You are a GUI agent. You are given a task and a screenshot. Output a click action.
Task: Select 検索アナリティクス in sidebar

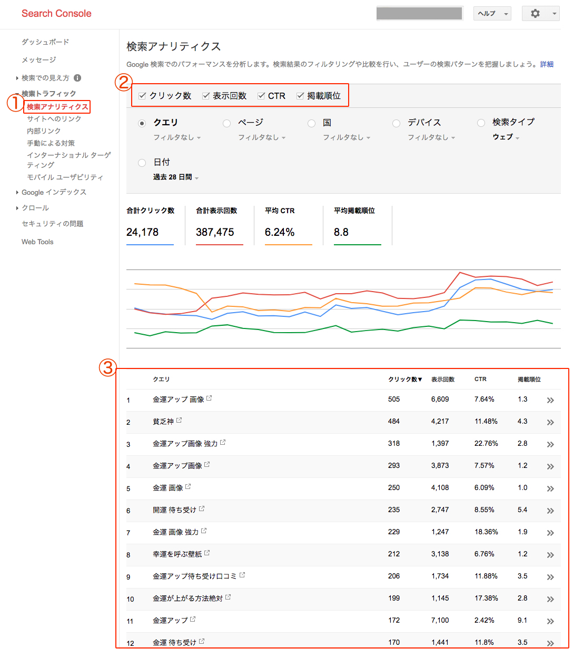(x=57, y=107)
